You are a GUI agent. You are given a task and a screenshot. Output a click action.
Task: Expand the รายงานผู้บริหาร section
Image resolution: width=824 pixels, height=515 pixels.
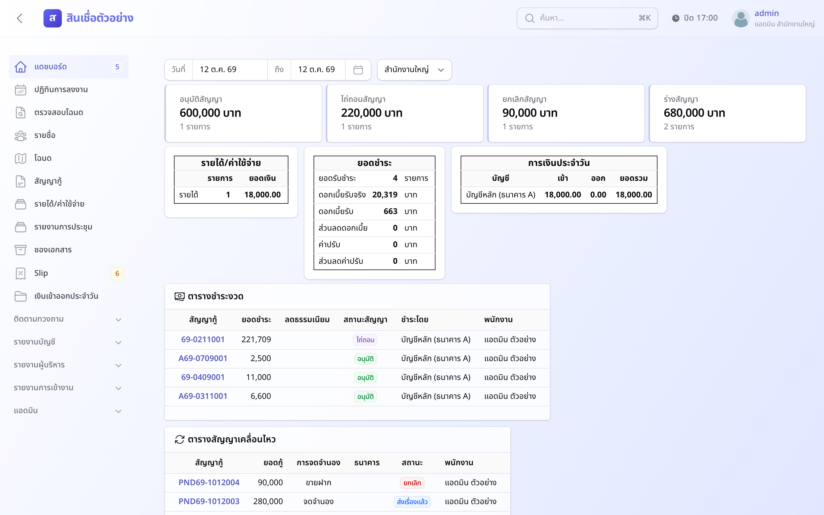coord(68,365)
